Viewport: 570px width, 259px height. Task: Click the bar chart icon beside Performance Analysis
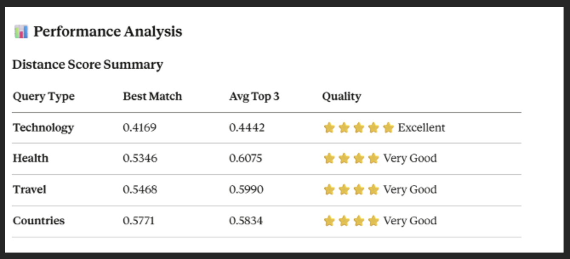click(x=21, y=32)
